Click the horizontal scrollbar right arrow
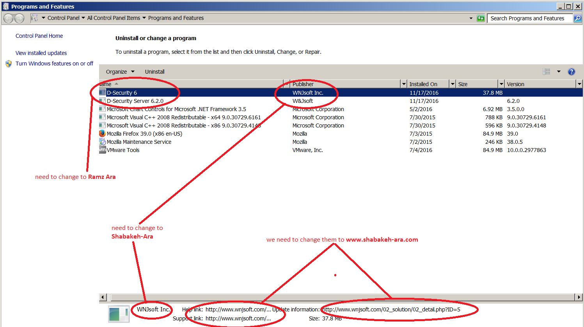584x327 pixels. tap(579, 297)
